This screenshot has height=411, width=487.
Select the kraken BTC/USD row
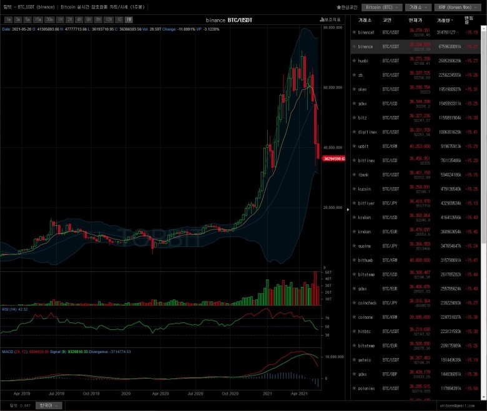tap(416, 218)
